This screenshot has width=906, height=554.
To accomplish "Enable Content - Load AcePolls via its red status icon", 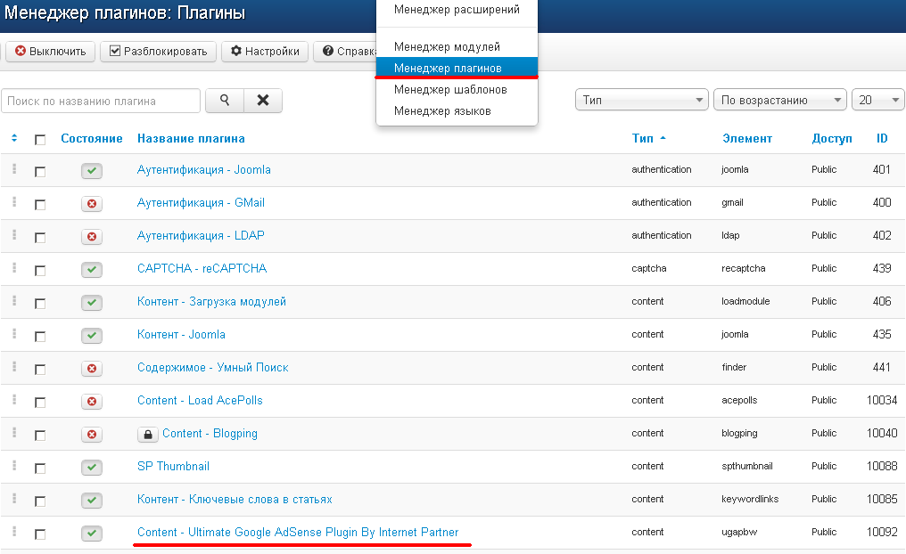I will tap(92, 401).
